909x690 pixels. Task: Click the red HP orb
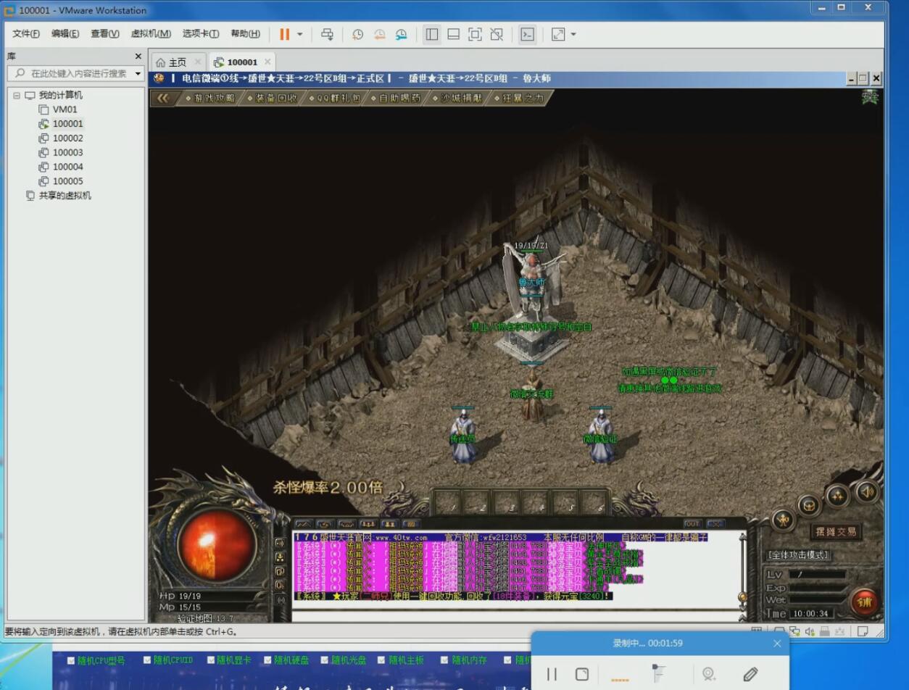tap(217, 544)
